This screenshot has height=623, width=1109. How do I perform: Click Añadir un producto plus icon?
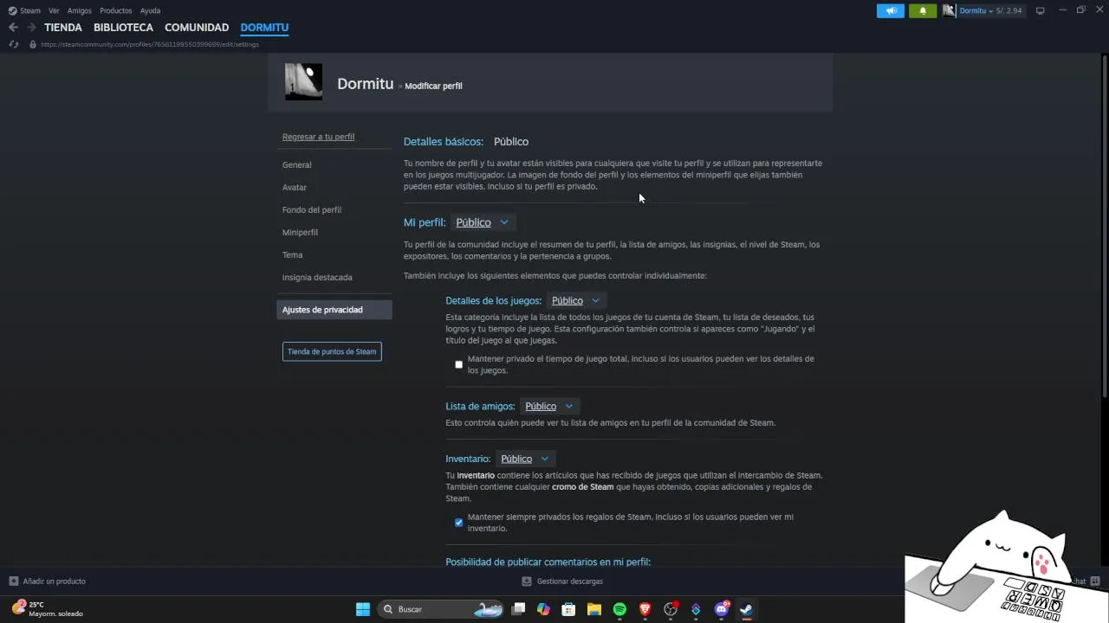click(13, 581)
